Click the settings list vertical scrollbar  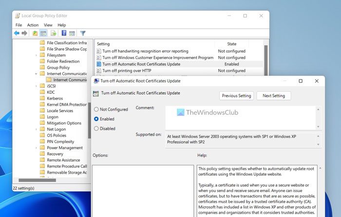266,60
